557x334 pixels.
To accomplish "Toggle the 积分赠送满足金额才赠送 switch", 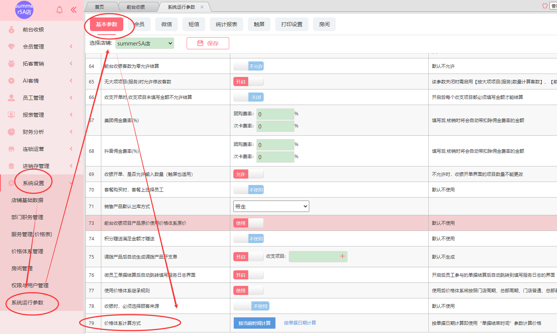I will (x=249, y=239).
